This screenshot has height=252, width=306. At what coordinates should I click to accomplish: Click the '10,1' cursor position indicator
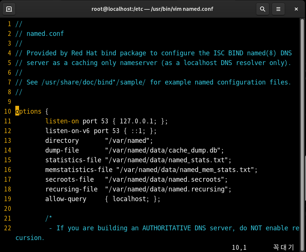239,248
